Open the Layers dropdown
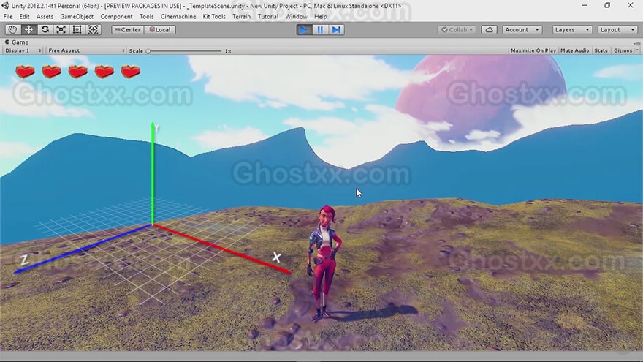Screen dimensions: 643x362 (571, 29)
